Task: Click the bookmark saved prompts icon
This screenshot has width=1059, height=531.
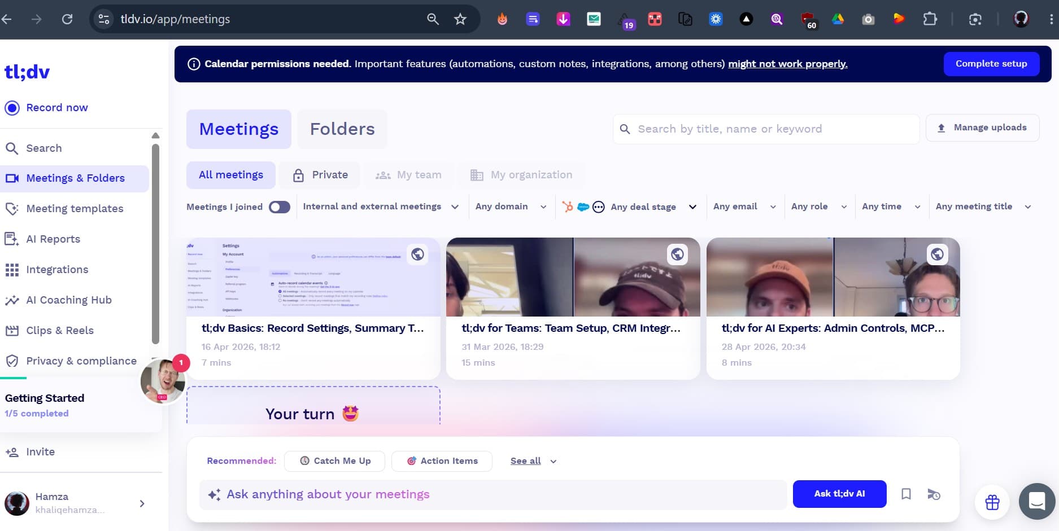Action: 906,494
